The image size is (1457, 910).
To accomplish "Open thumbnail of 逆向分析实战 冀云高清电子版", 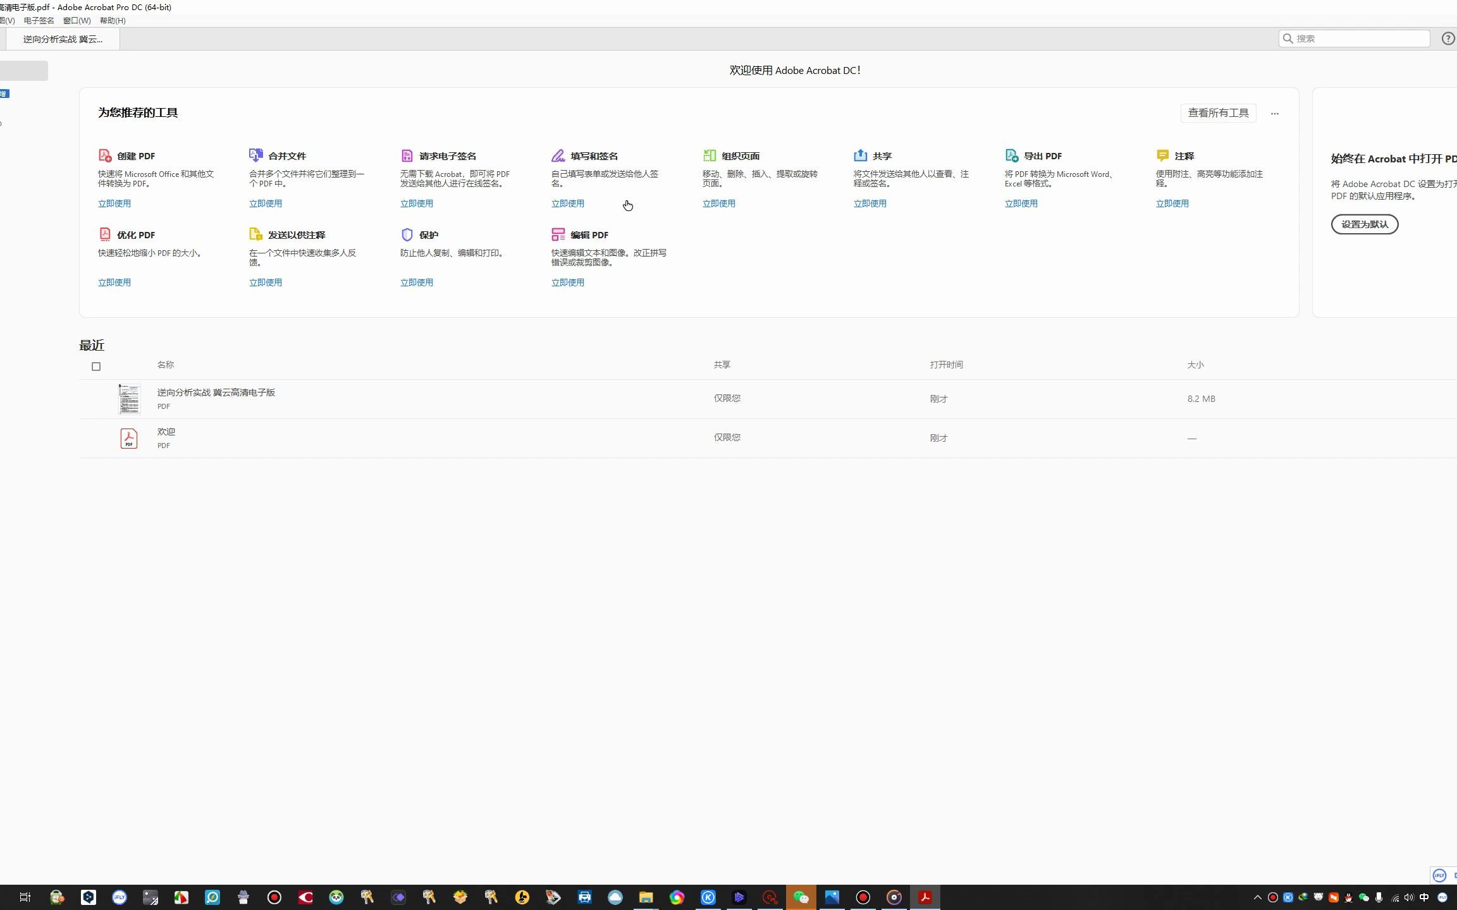I will pos(130,399).
